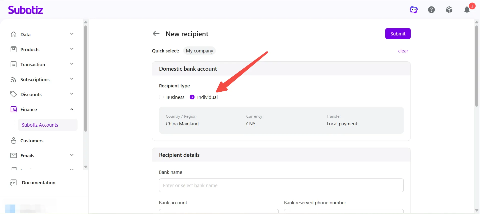480x214 pixels.
Task: Click the Products sidebar icon
Action: [x=13, y=49]
